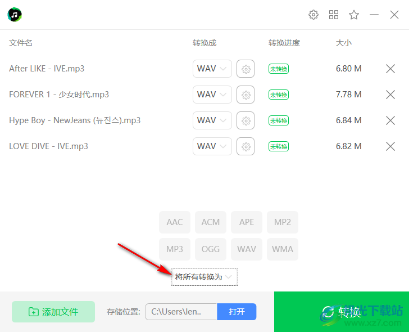This screenshot has width=409, height=332.
Task: Click 未转换 status badge for FOREVER 1
Action: click(x=279, y=95)
